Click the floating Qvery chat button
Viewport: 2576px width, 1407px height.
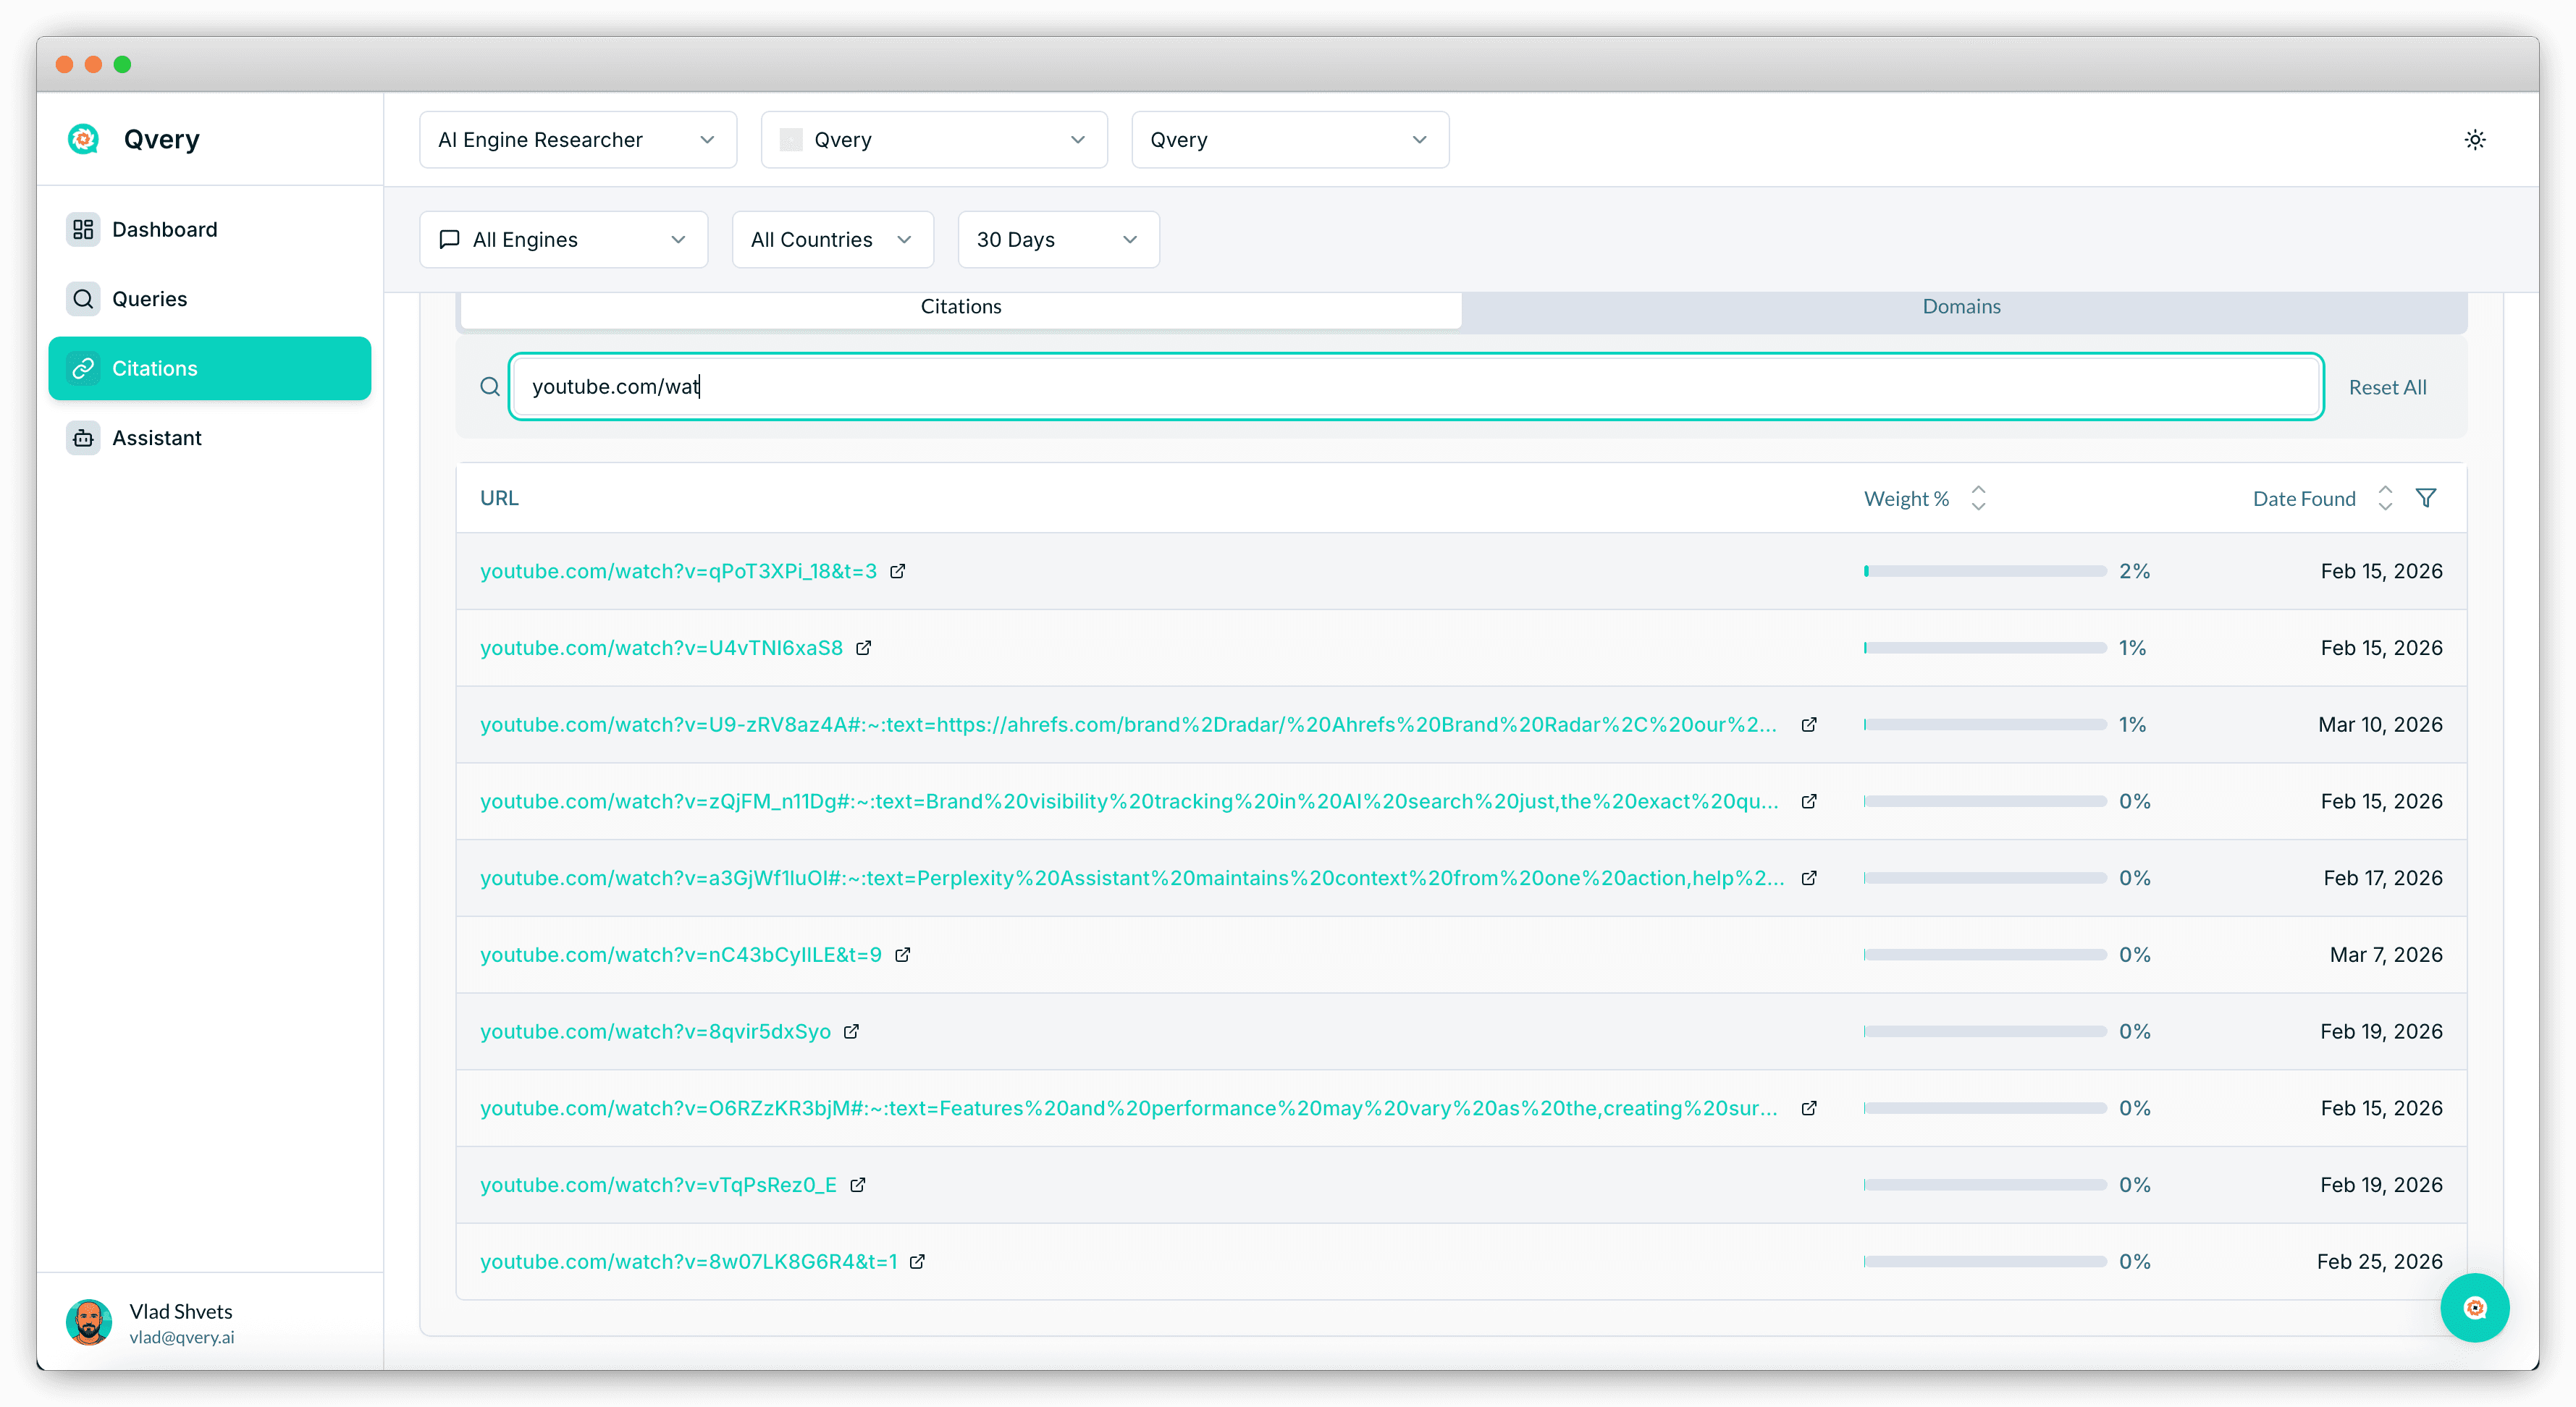(x=2474, y=1307)
